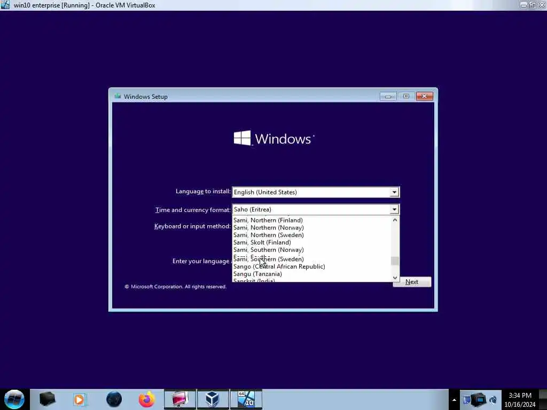Open the dark globe browser taskbar icon
547x410 pixels.
point(114,399)
